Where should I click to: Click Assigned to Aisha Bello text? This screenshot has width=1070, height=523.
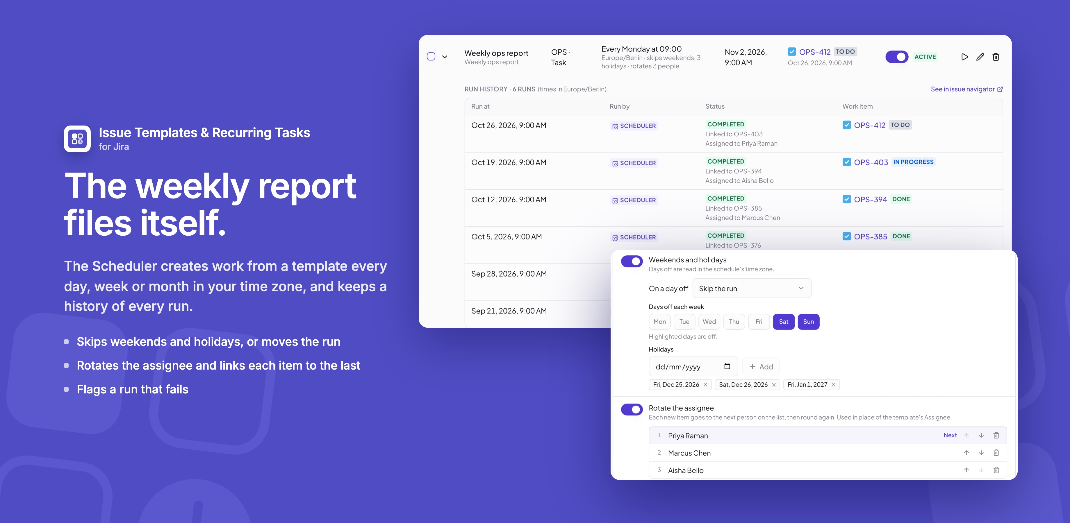(739, 181)
